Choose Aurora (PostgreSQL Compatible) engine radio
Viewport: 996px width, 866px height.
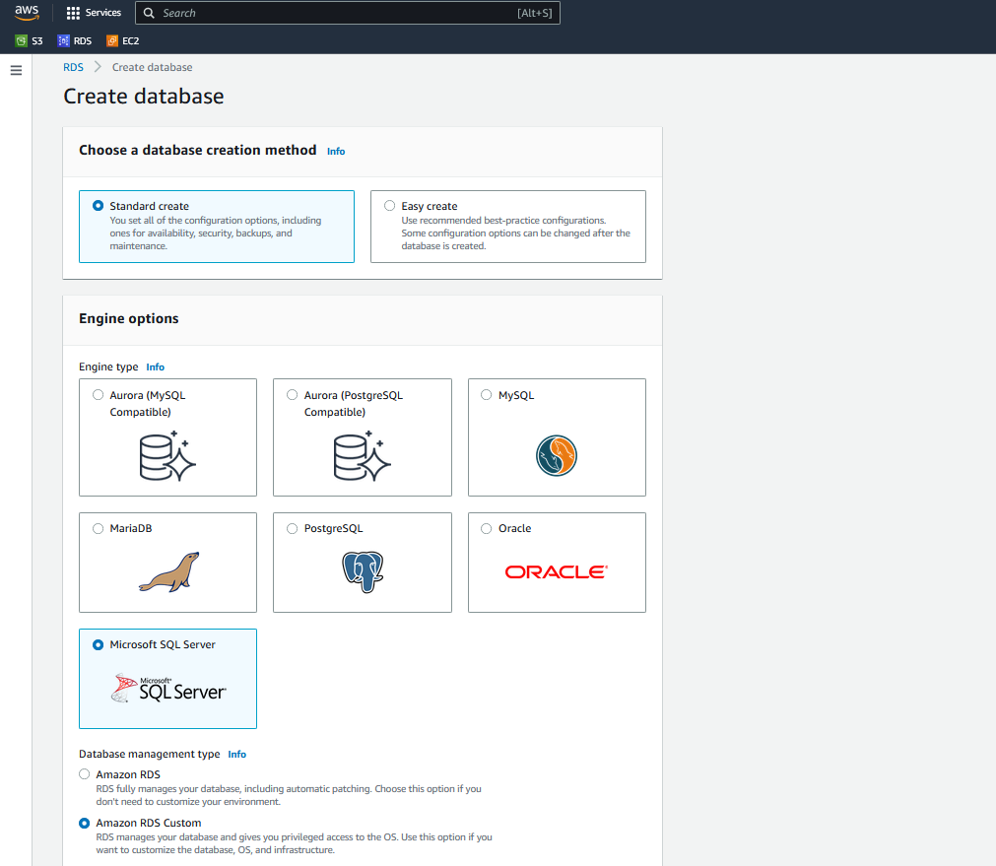(293, 394)
